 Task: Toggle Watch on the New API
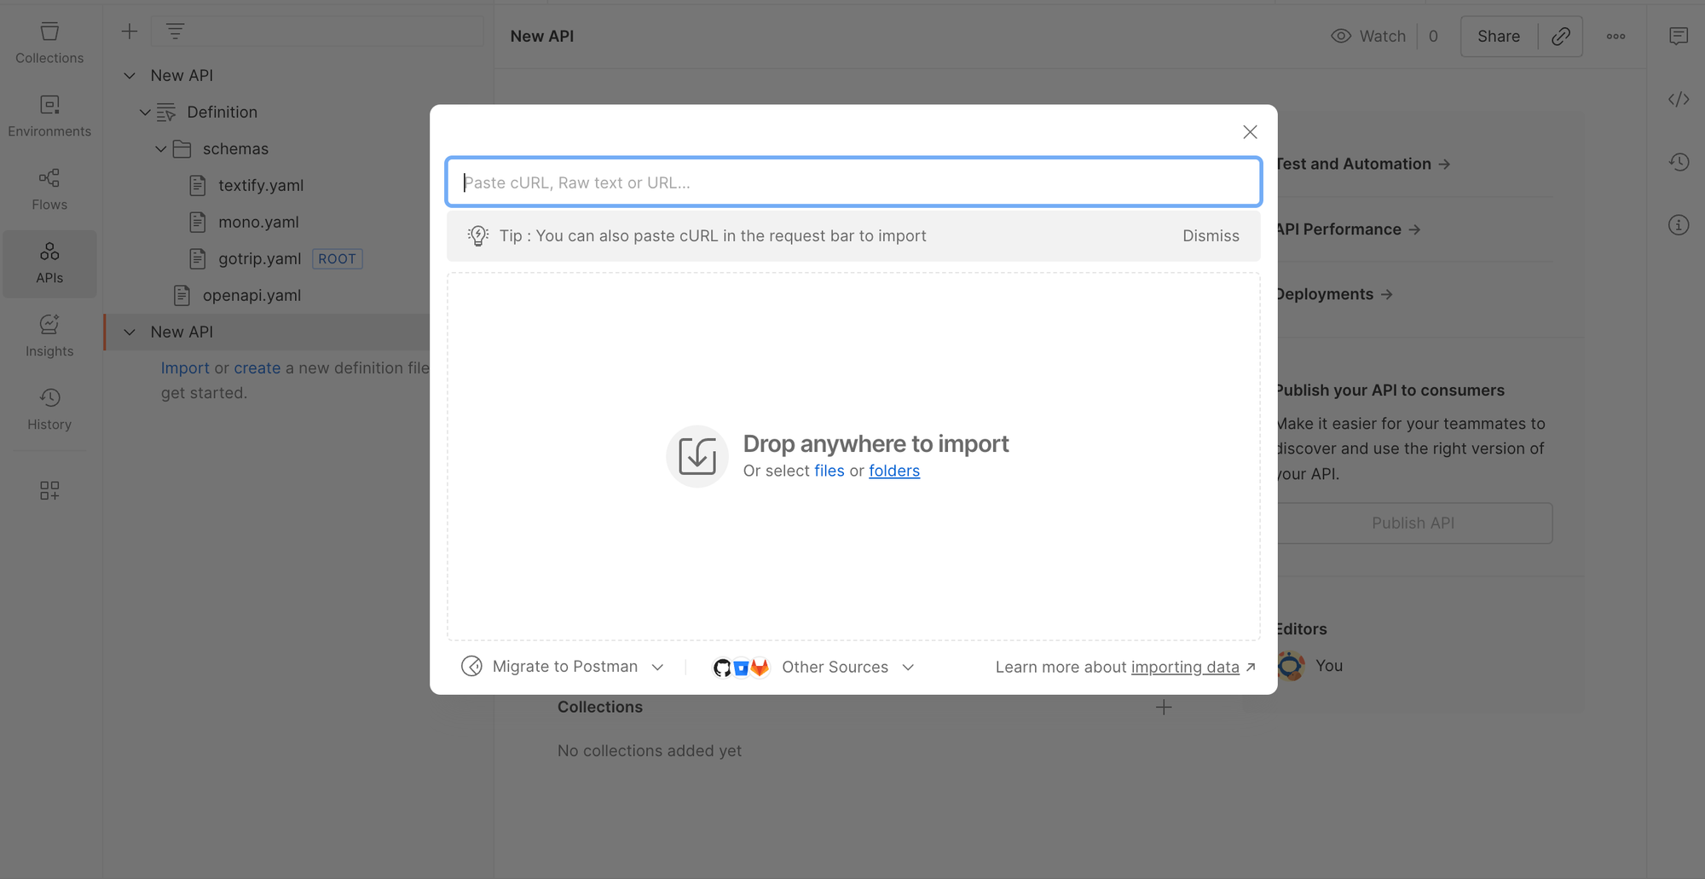pos(1368,36)
